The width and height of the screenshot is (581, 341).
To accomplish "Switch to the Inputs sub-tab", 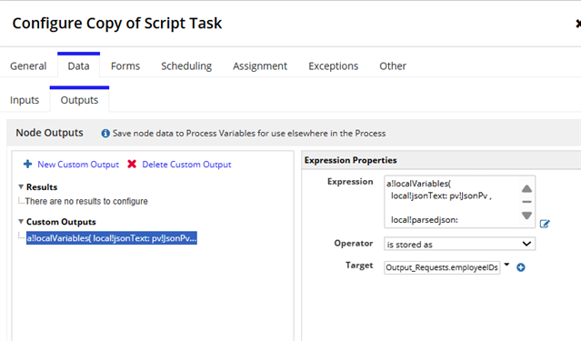I will 25,100.
